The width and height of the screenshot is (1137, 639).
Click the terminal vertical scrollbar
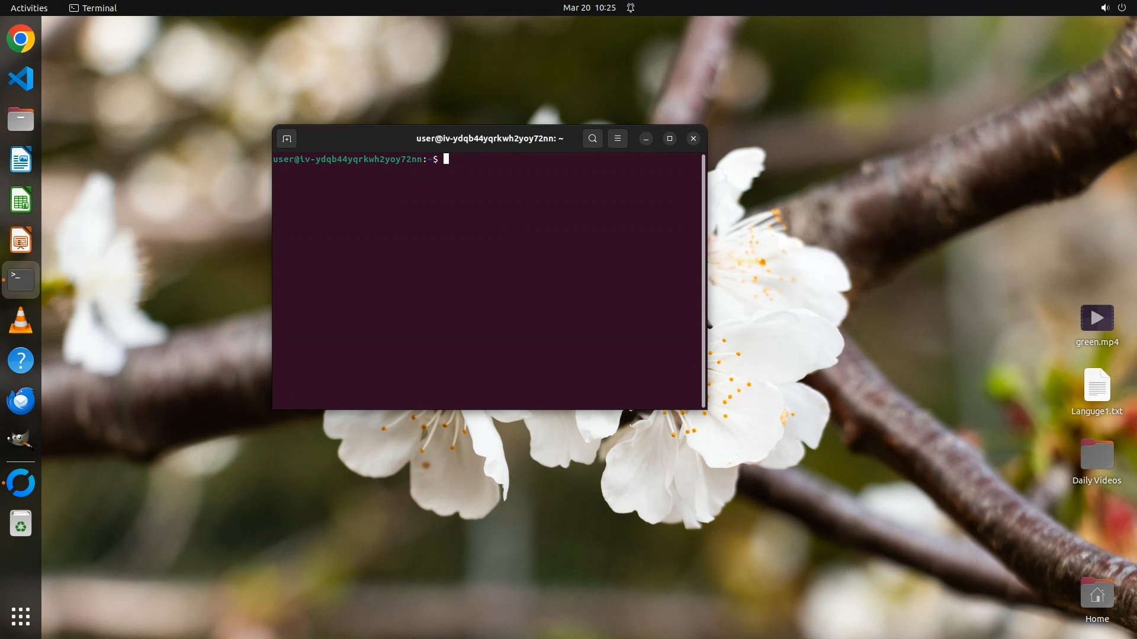704,281
